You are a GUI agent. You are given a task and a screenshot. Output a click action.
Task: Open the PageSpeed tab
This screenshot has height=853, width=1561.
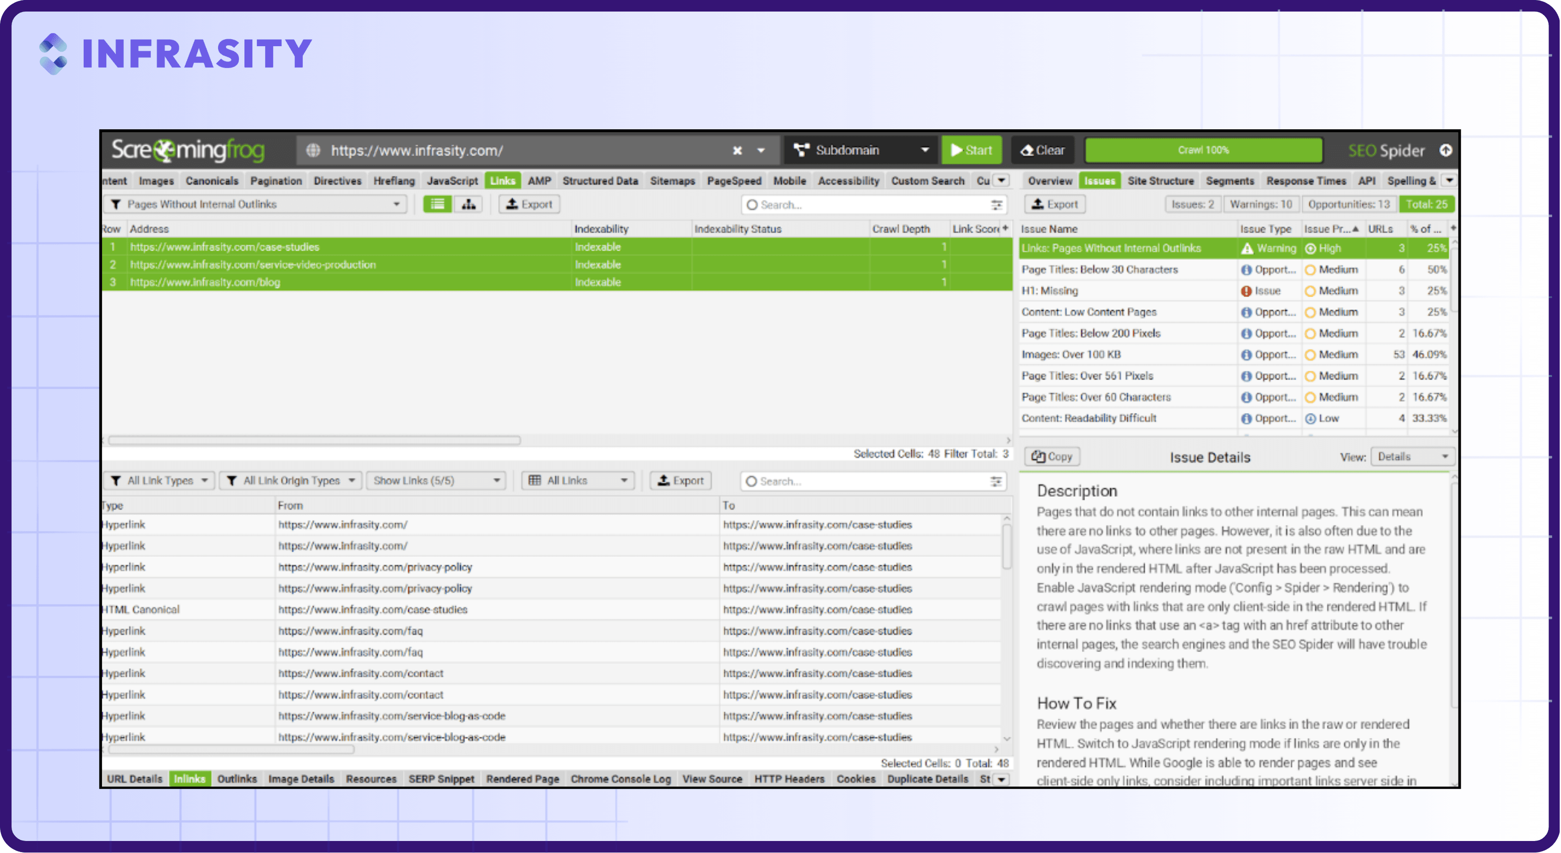tap(734, 181)
